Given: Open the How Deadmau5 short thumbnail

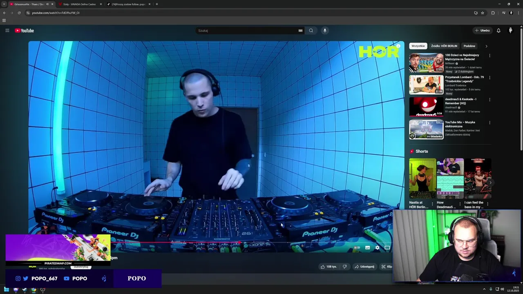Looking at the screenshot, I should (450, 178).
